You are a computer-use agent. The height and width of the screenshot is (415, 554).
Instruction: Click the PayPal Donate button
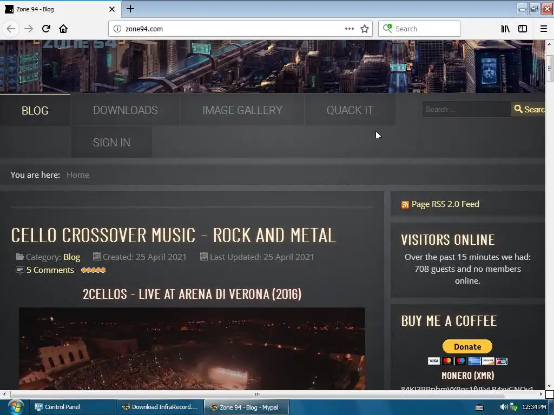tap(467, 346)
